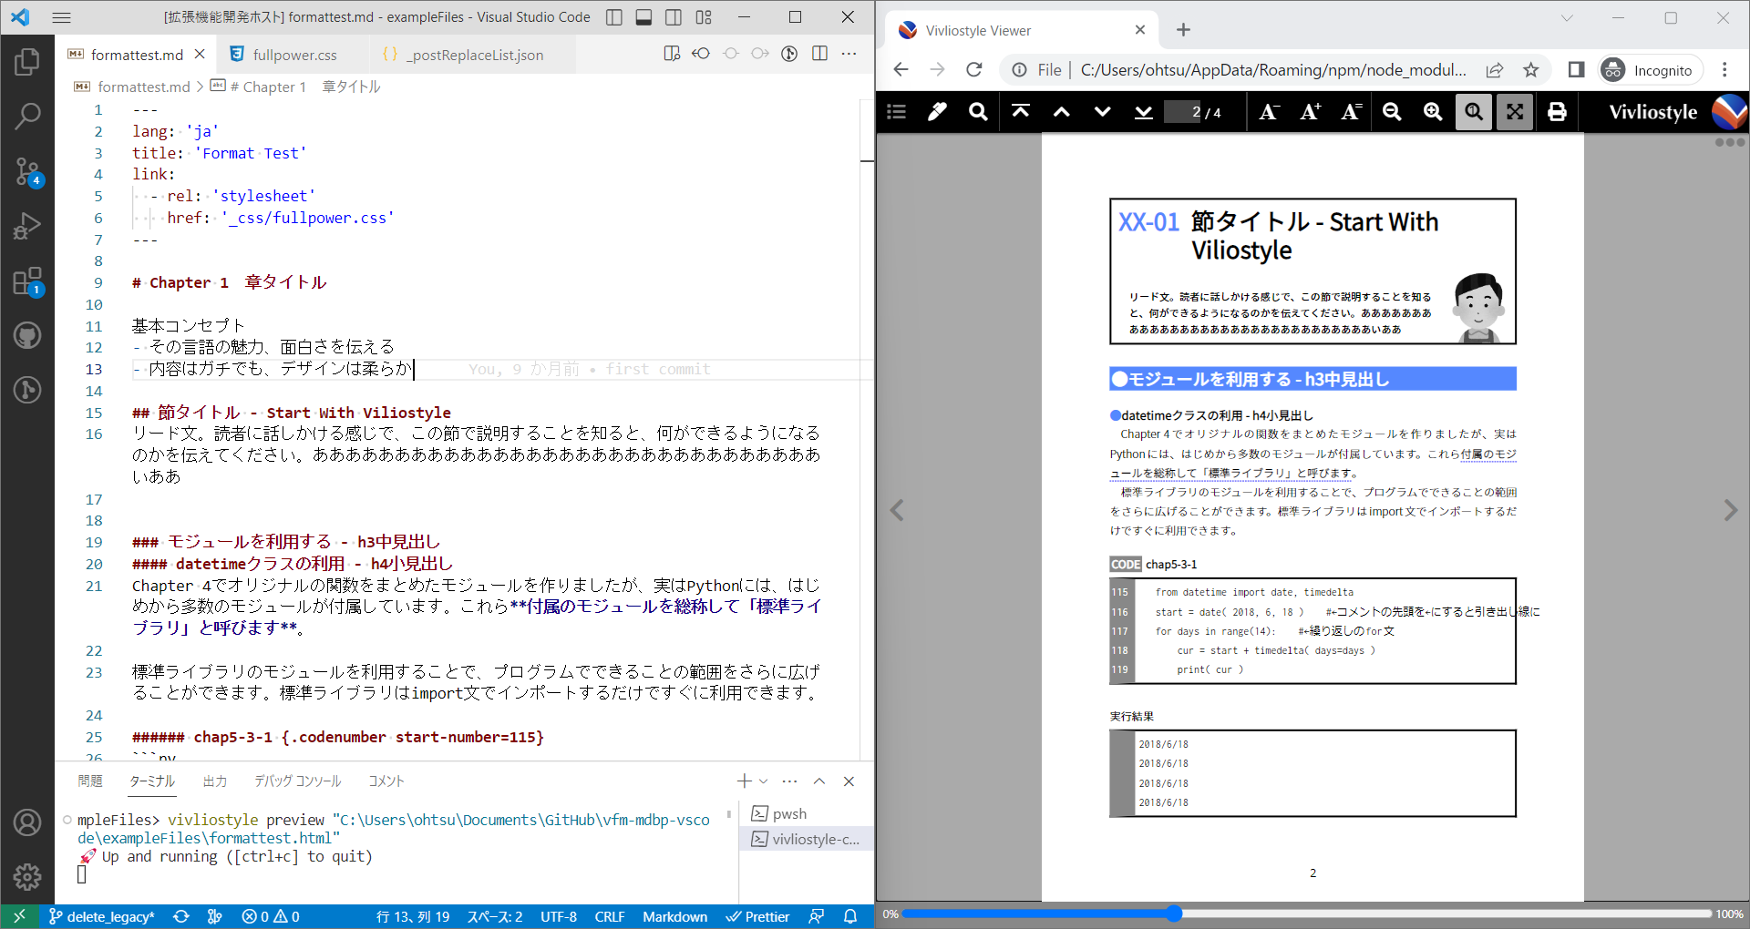Click the right arrow to turn the Vivliostyle page

pos(1730,510)
